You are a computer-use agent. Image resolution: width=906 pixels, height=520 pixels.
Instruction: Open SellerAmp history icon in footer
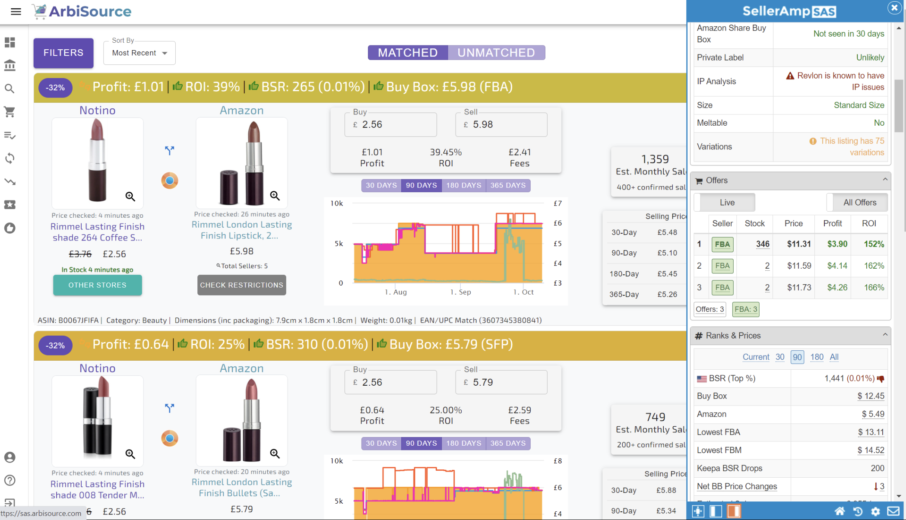858,512
